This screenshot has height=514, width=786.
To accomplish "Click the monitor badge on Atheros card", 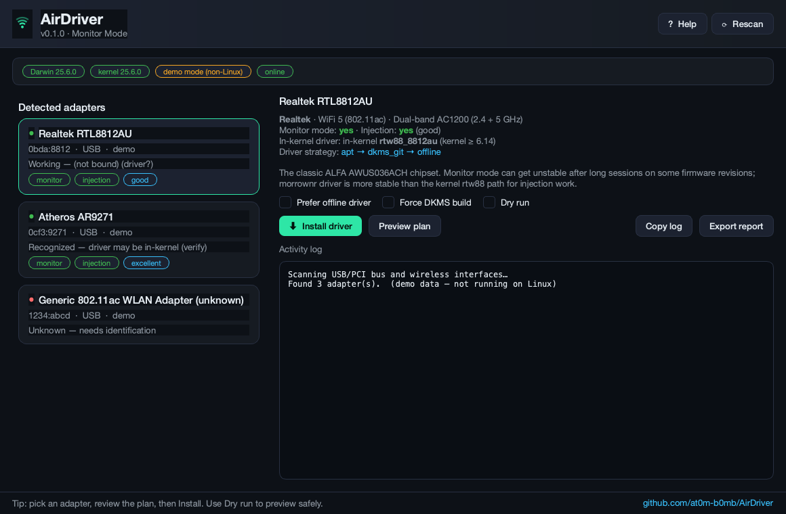I will pyautogui.click(x=49, y=263).
